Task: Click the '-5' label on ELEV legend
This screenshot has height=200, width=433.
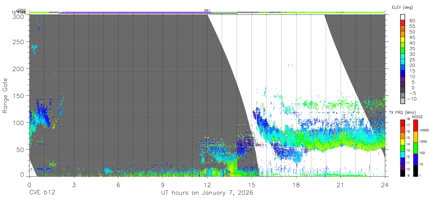Action: (412, 93)
